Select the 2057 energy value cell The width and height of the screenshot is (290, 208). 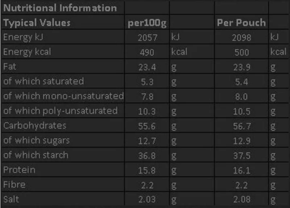147,38
